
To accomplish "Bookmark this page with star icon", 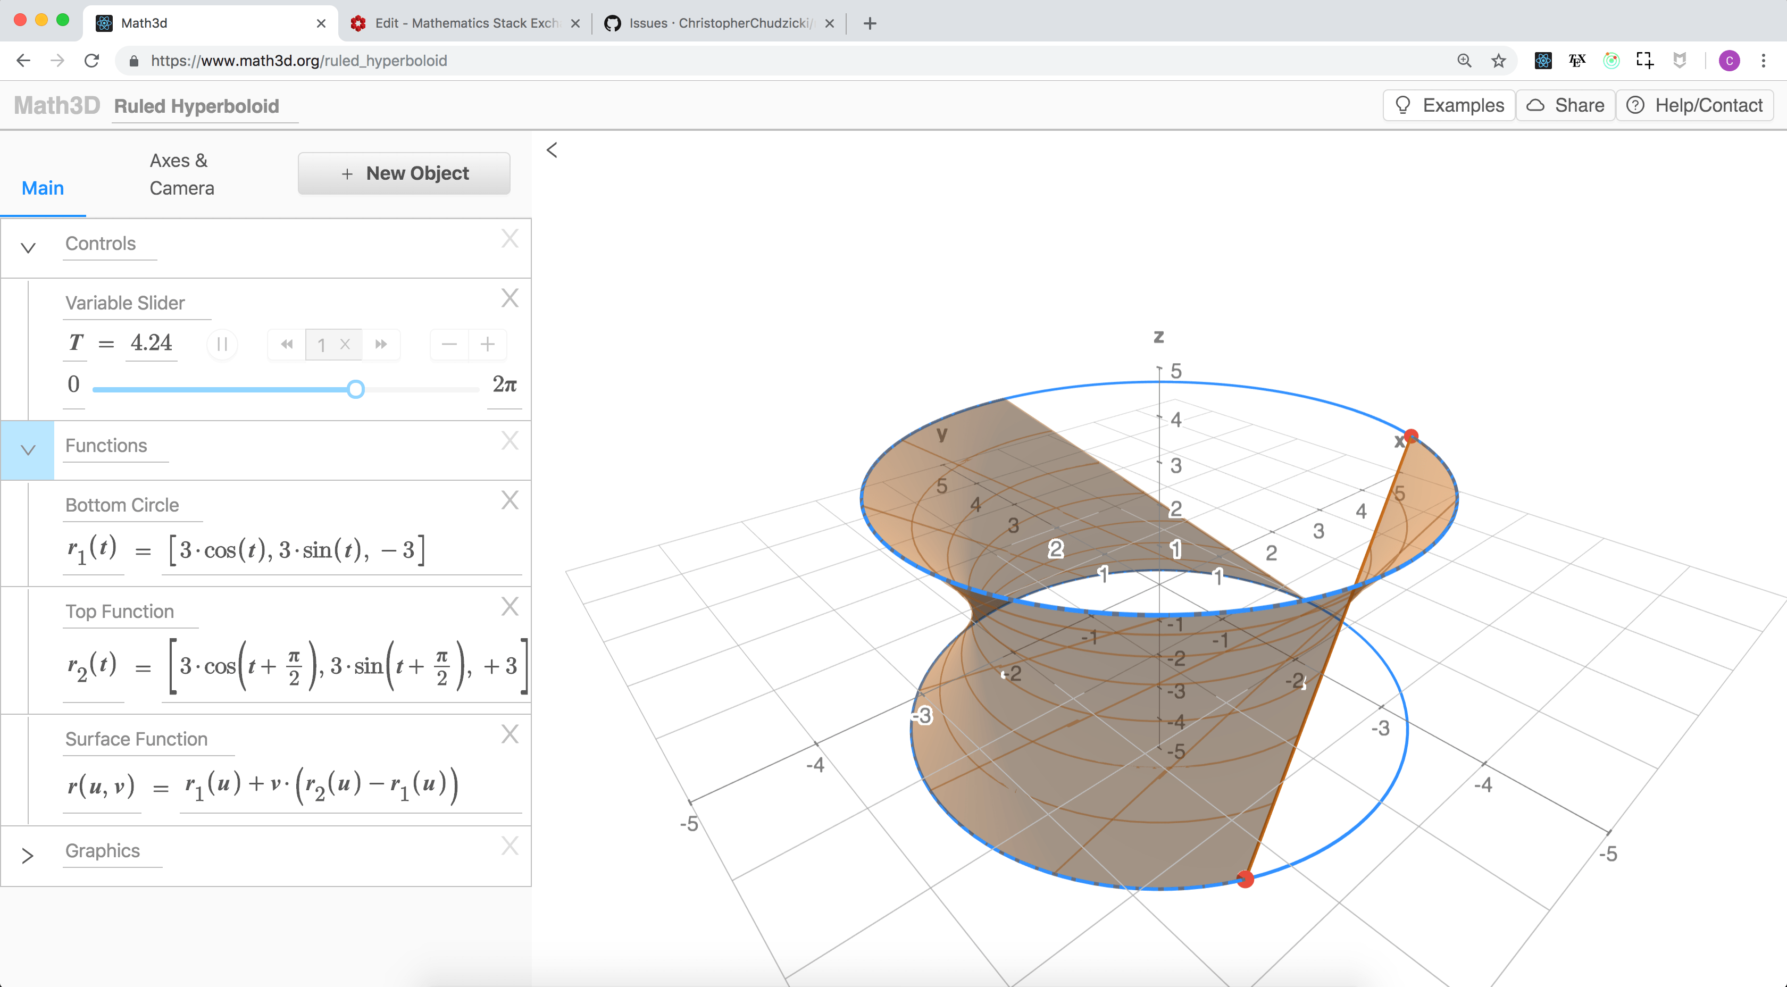I will 1498,61.
